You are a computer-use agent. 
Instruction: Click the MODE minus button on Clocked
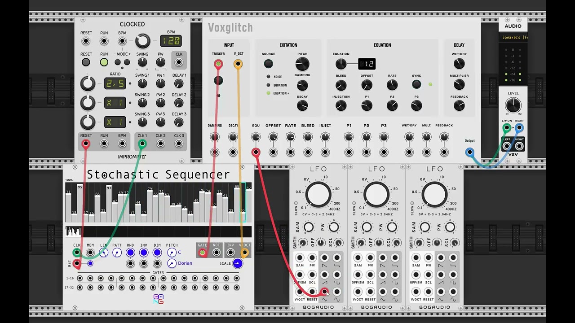[118, 62]
